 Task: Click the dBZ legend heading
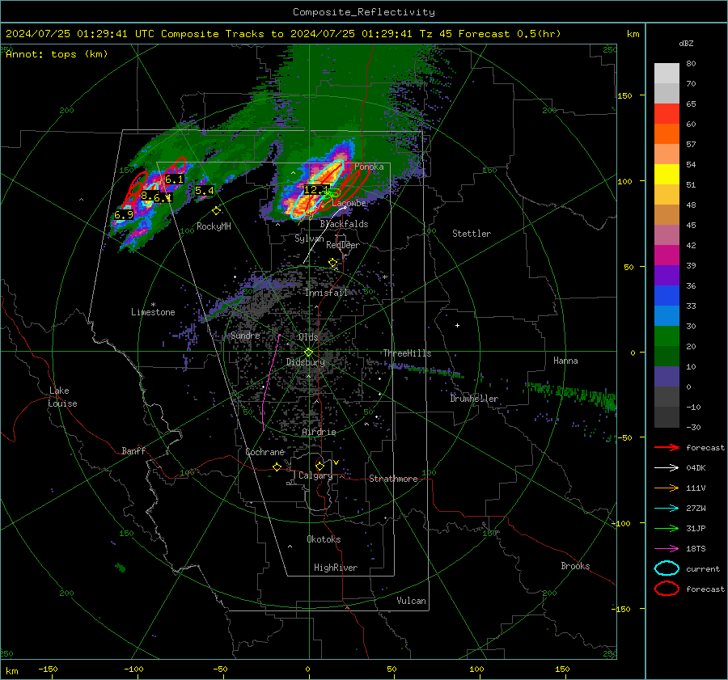tap(686, 43)
